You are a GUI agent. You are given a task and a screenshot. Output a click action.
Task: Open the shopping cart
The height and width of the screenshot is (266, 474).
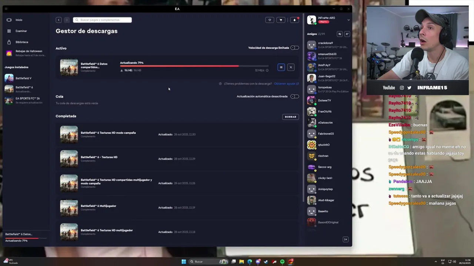coord(281,20)
